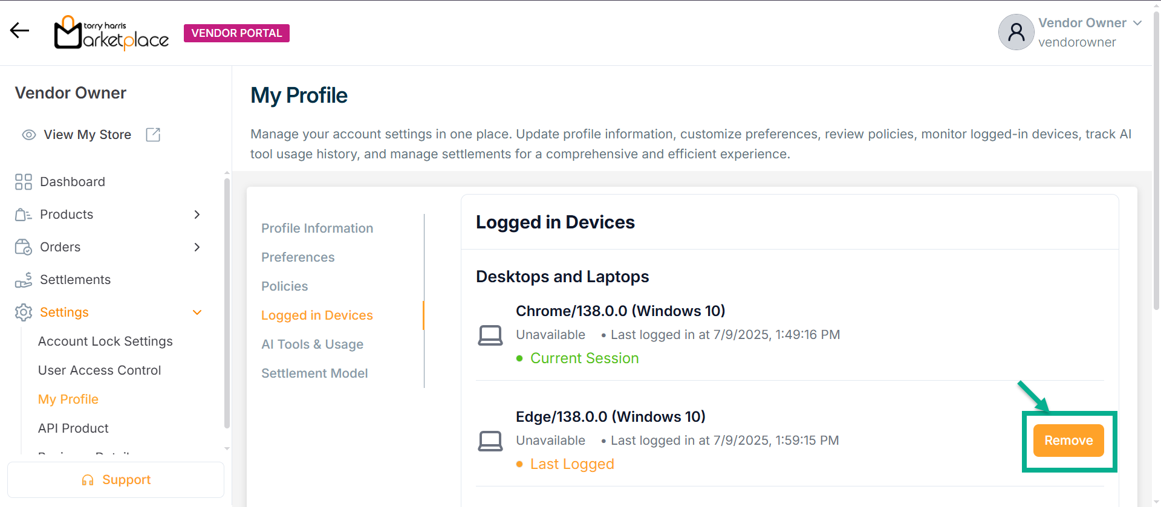Click the back arrow icon
Image resolution: width=1161 pixels, height=507 pixels.
(x=19, y=31)
